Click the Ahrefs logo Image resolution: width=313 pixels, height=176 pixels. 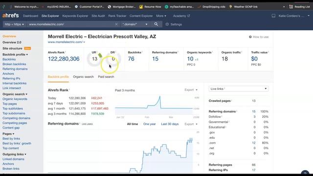coord(11,16)
